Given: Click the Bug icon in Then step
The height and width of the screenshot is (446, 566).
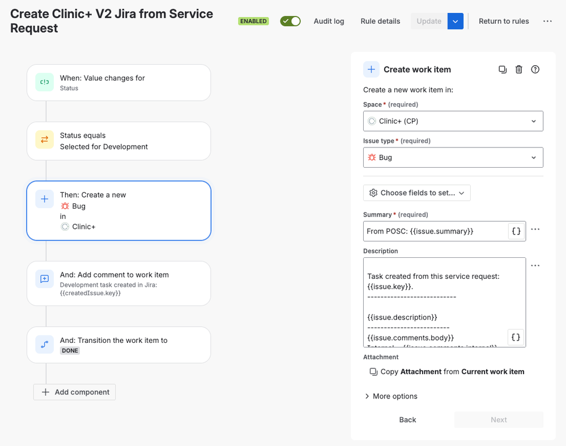Looking at the screenshot, I should click(x=65, y=206).
